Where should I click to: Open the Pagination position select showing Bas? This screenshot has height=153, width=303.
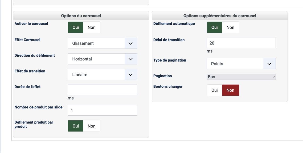coord(241,77)
